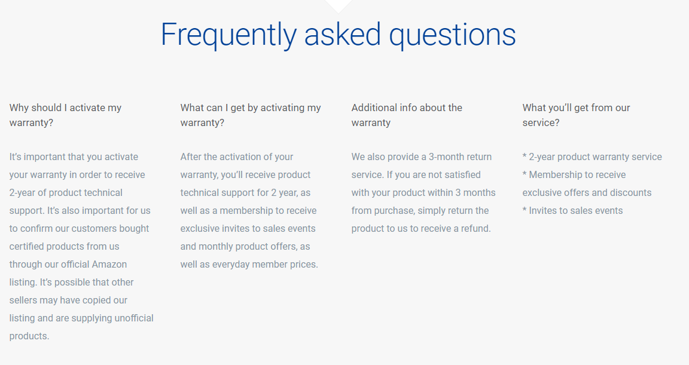The width and height of the screenshot is (689, 365).
Task: Click the "certified products from us" line
Action: coord(64,247)
